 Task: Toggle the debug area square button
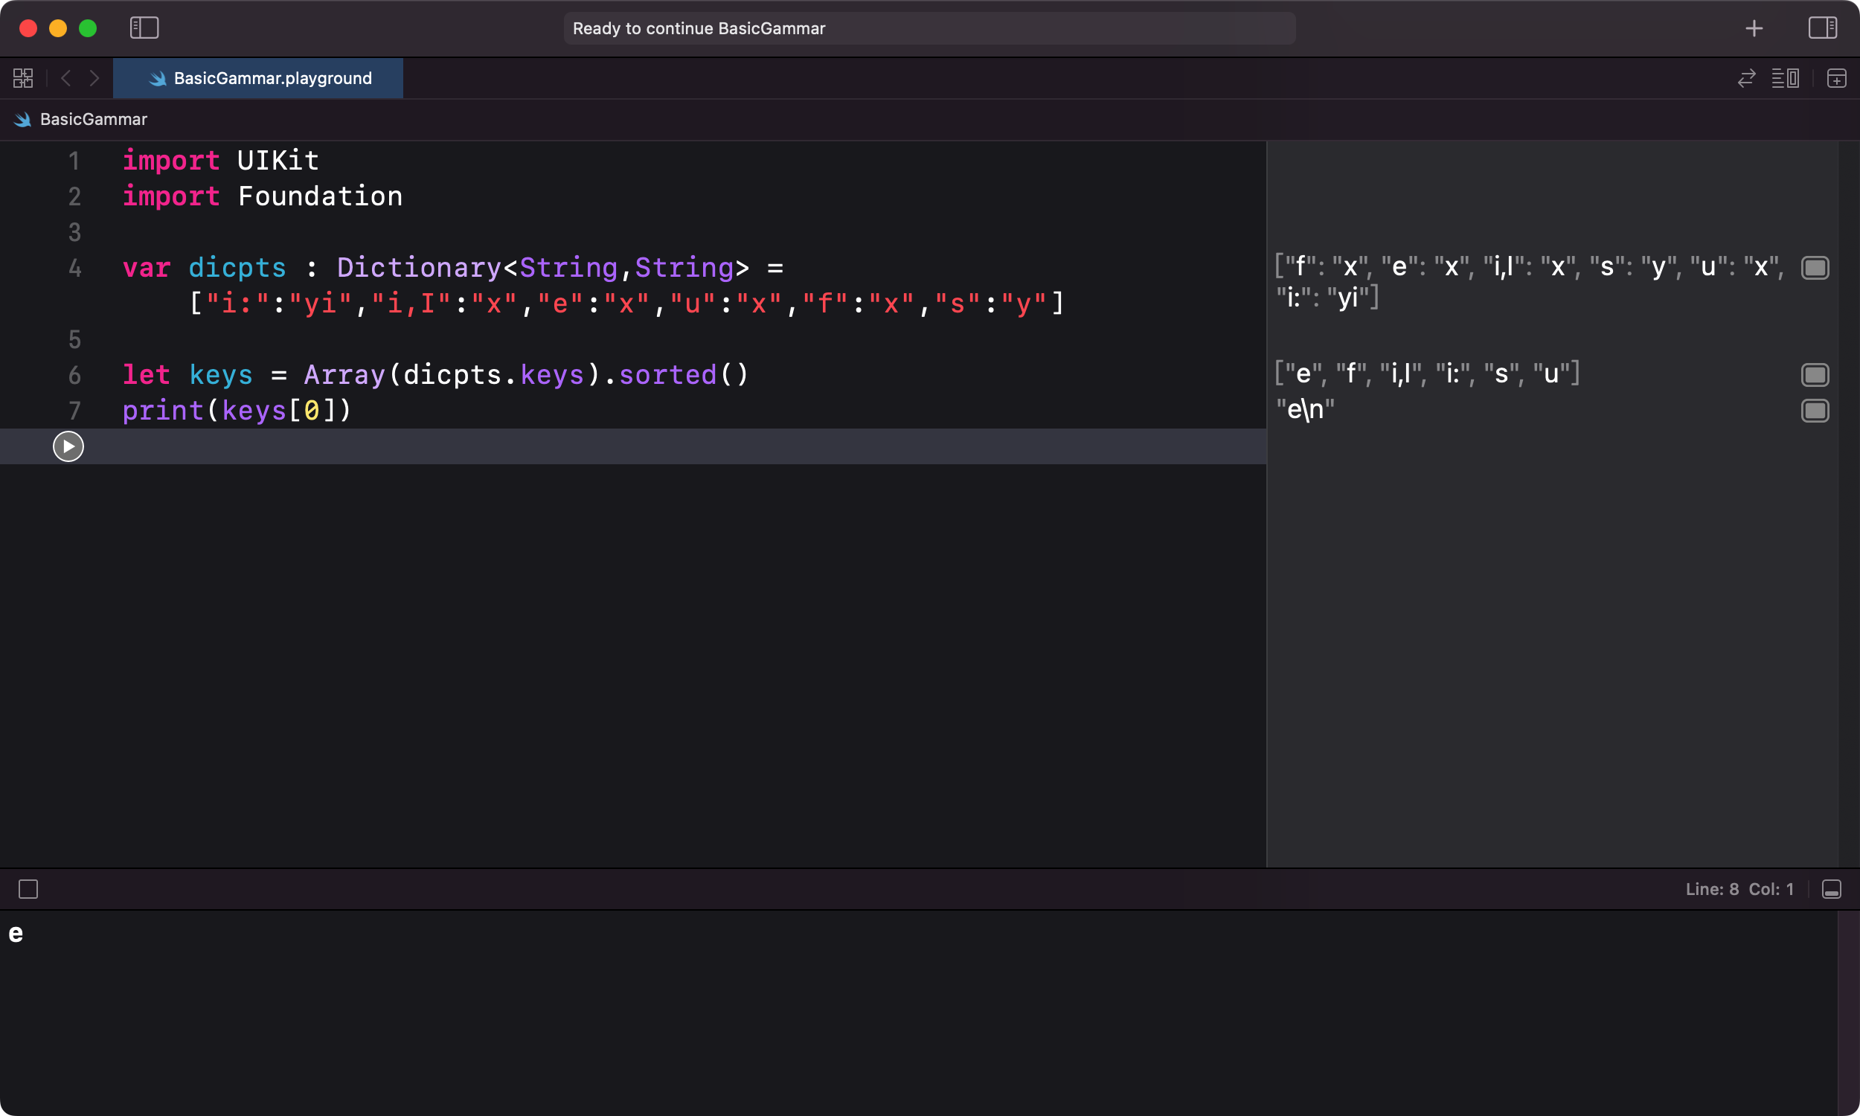coord(28,890)
